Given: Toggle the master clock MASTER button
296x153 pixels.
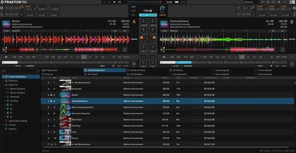Looking at the screenshot, I should tap(153, 15).
